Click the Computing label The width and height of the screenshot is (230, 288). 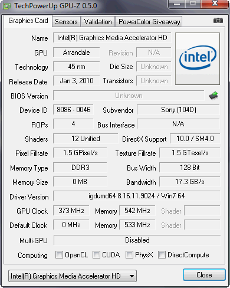[32, 256]
